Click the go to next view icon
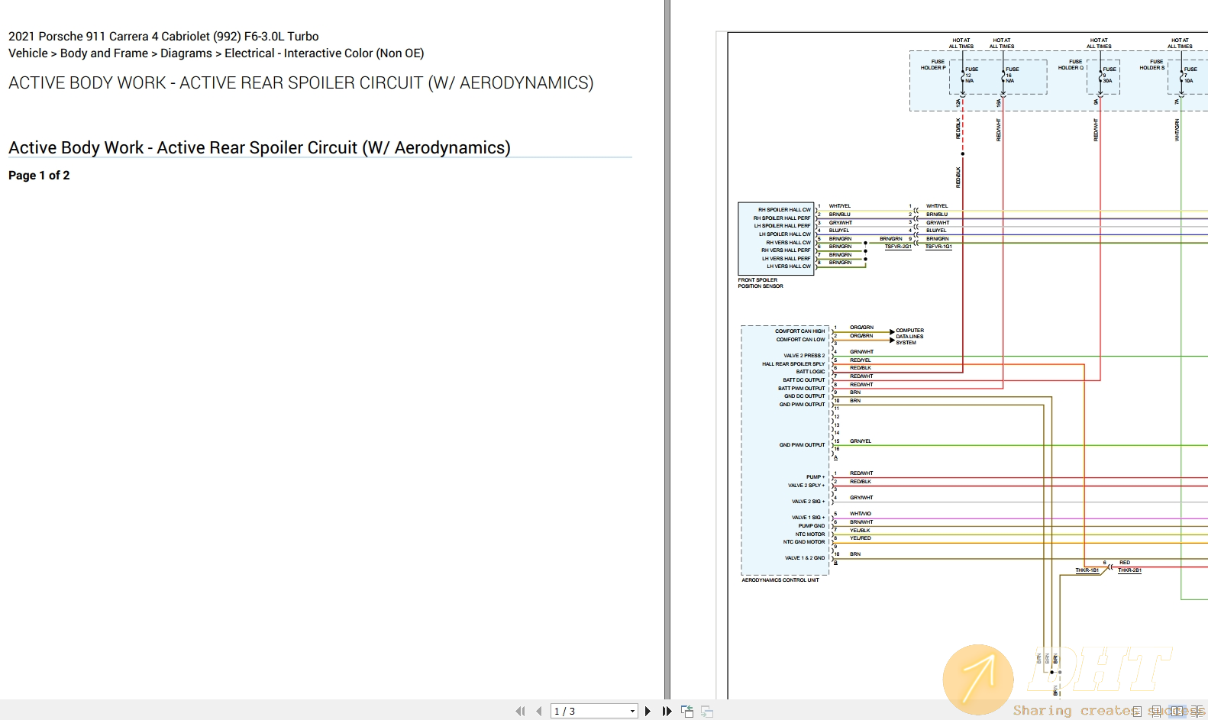The image size is (1208, 720). 707,711
